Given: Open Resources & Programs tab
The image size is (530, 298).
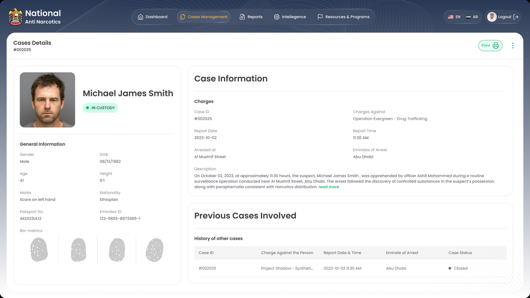Looking at the screenshot, I should (344, 17).
